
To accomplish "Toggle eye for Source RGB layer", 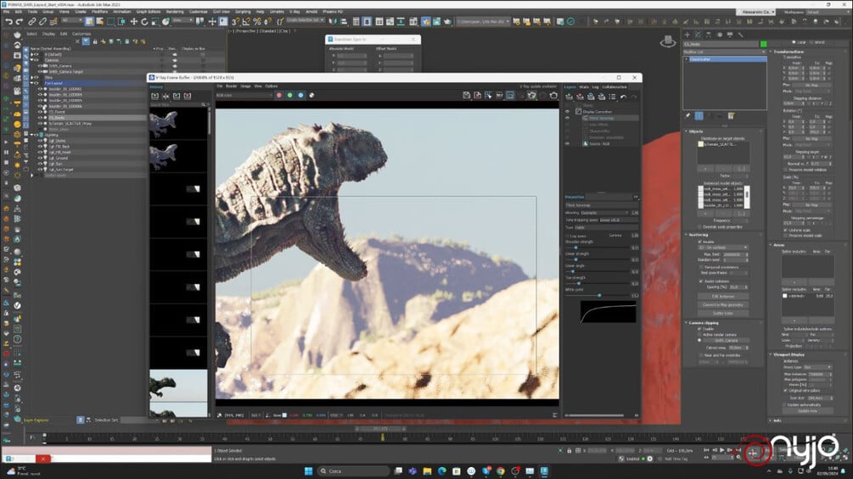I will 568,144.
